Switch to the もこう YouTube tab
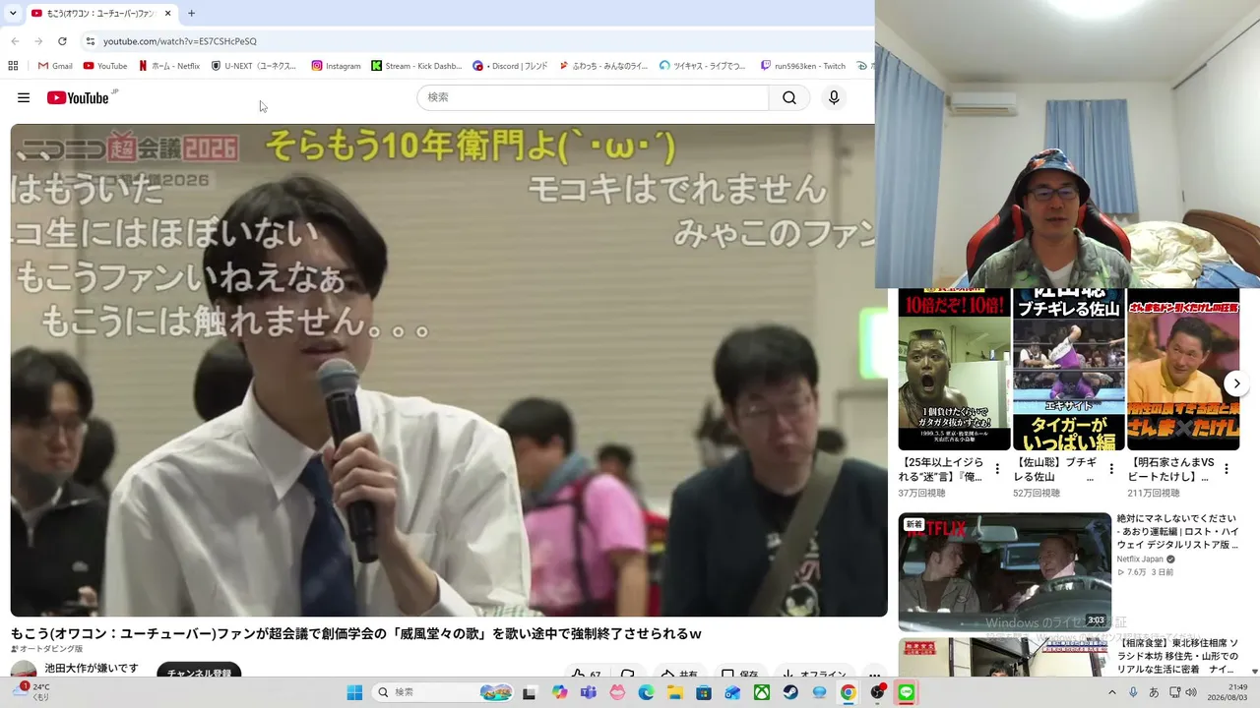Image resolution: width=1260 pixels, height=708 pixels. pyautogui.click(x=100, y=14)
